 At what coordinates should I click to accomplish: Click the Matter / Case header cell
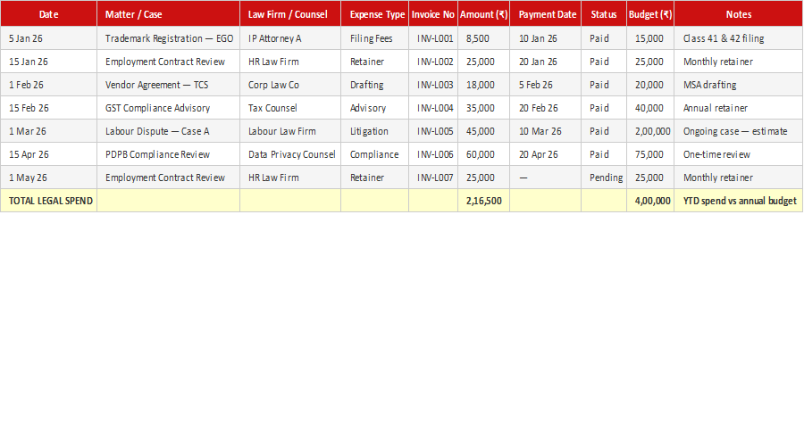(x=168, y=13)
